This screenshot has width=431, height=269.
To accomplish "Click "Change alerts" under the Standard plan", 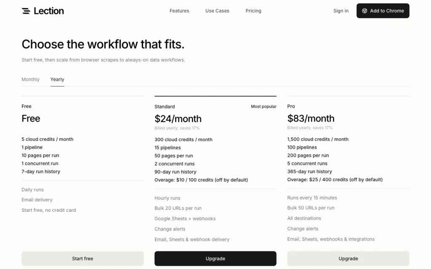I will pyautogui.click(x=170, y=229).
